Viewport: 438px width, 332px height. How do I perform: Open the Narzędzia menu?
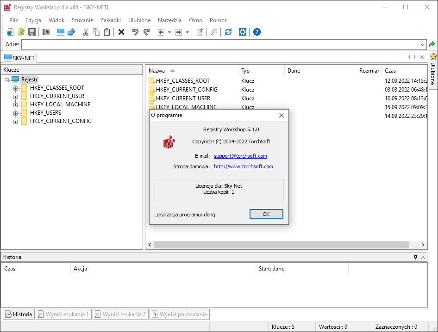click(x=169, y=20)
